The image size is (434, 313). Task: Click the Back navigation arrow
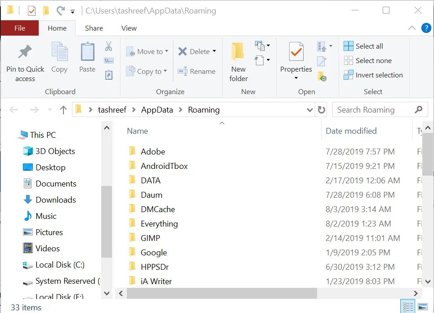(14, 110)
